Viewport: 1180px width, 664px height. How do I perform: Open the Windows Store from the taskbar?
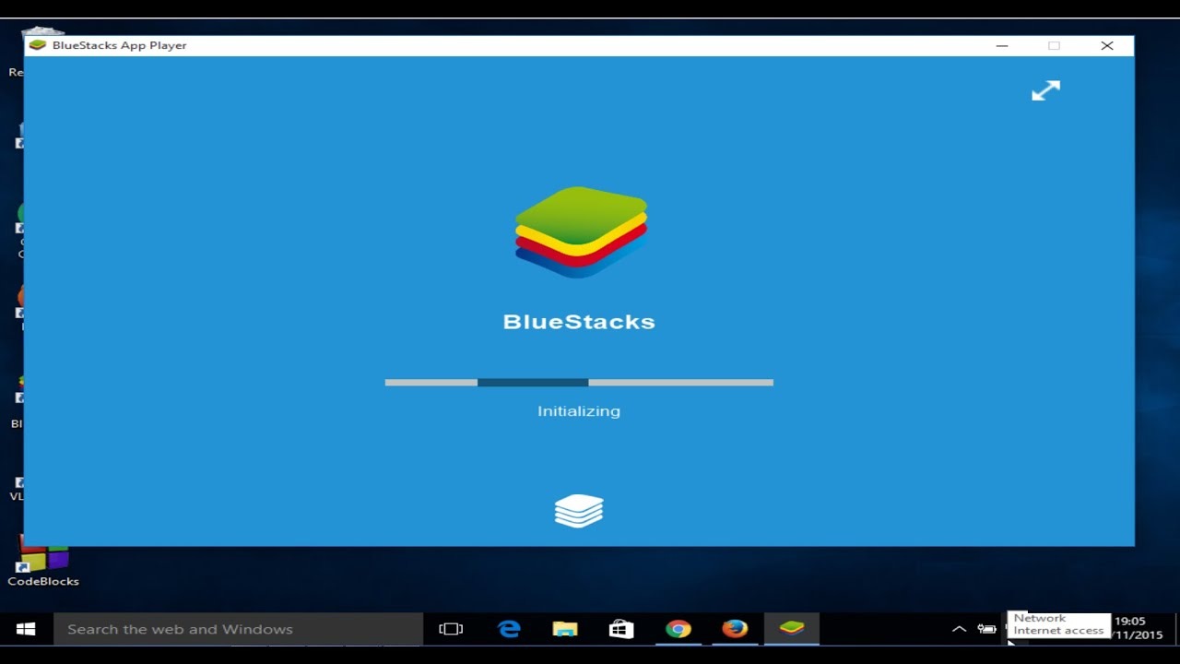click(x=621, y=628)
